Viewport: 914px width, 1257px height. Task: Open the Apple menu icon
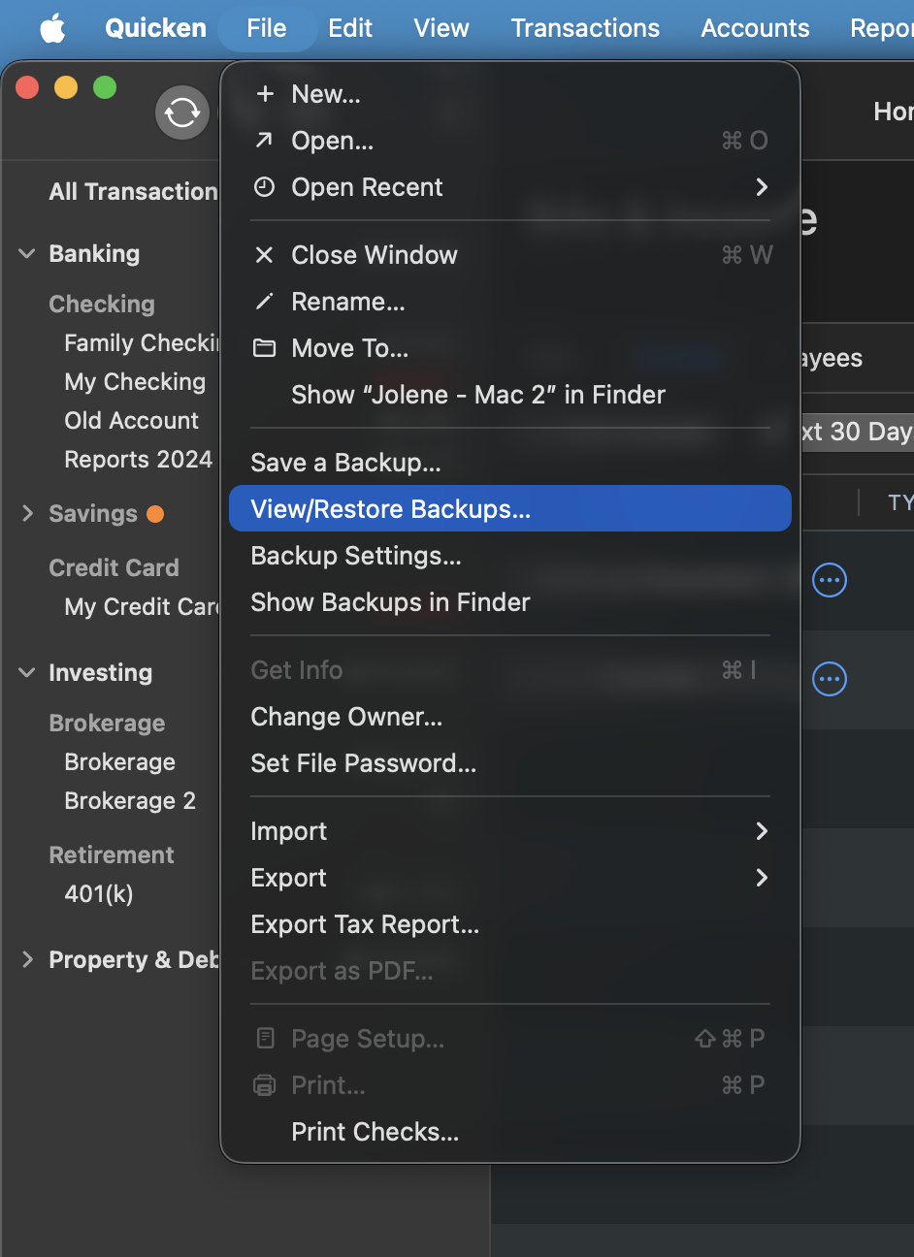[52, 28]
